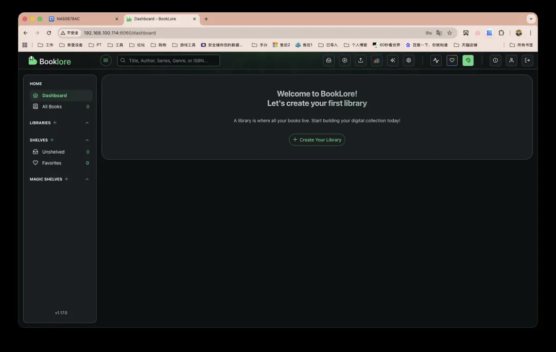Image resolution: width=556 pixels, height=352 pixels.
Task: Open the tab search dropdown arrow
Action: [x=531, y=18]
